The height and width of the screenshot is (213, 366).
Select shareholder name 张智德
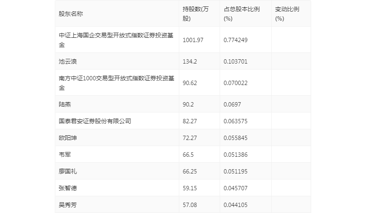tap(68, 188)
